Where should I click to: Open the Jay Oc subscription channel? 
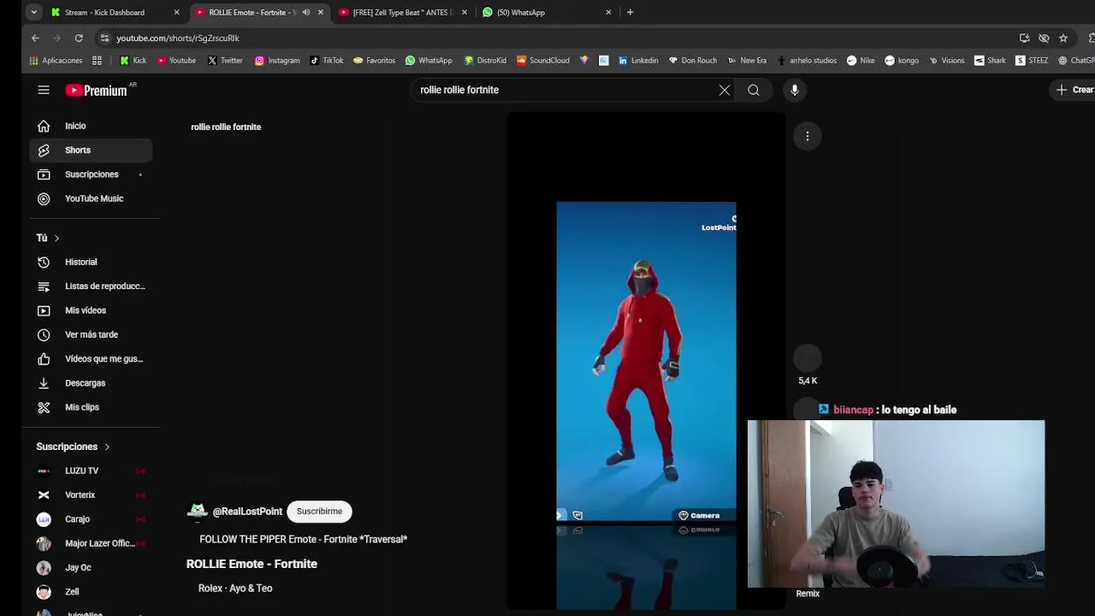tap(91, 567)
